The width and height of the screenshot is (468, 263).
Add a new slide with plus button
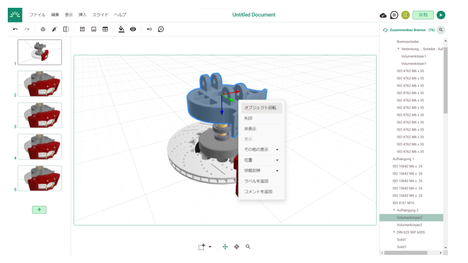tap(39, 209)
